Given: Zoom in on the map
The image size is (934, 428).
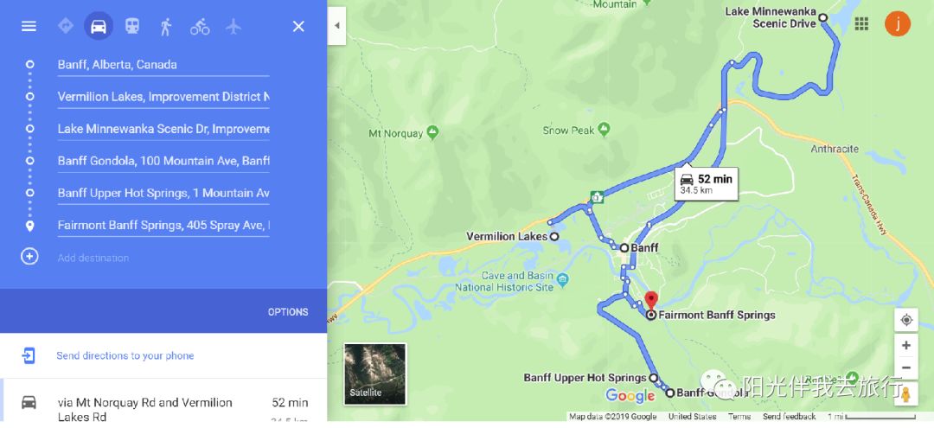Looking at the screenshot, I should coord(906,345).
